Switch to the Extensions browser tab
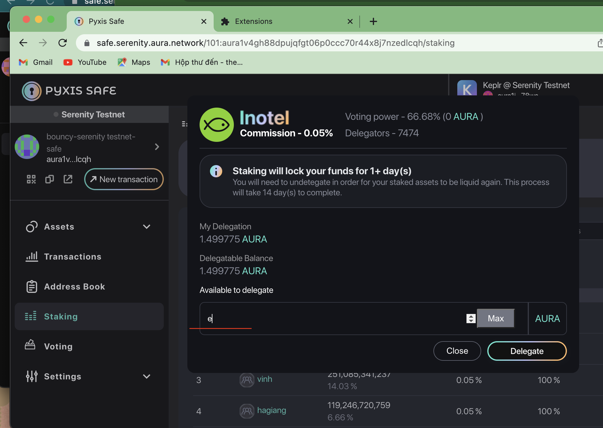 pos(253,21)
